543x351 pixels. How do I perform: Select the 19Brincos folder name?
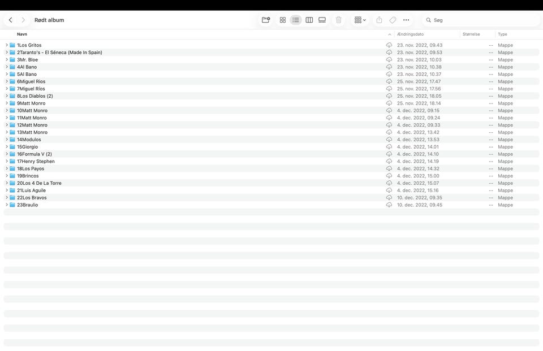28,176
